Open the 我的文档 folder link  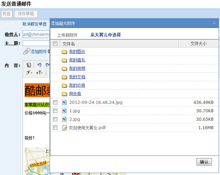point(77,77)
